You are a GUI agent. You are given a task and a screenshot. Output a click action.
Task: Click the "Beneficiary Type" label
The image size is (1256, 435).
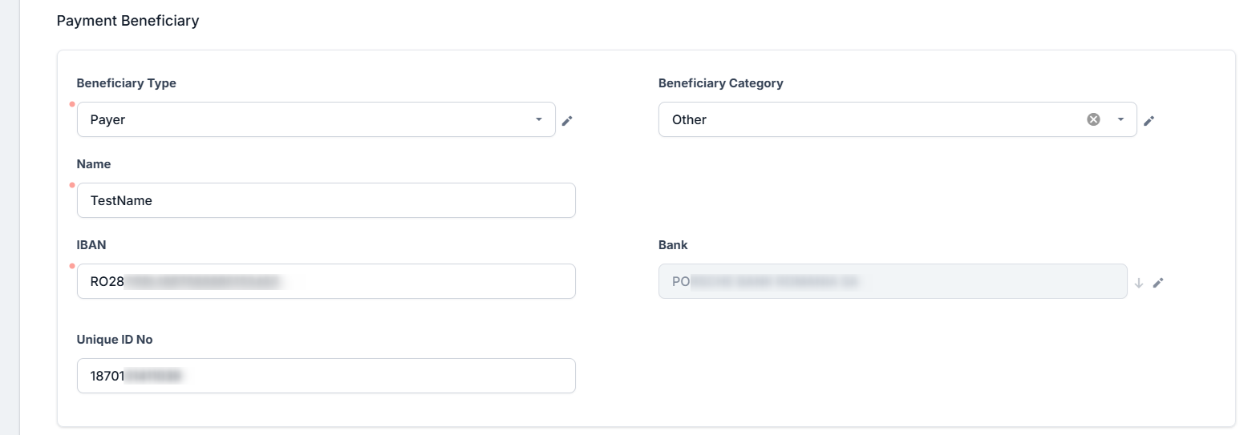126,83
